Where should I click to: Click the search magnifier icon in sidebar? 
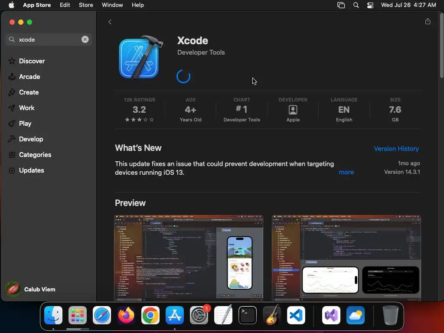click(12, 39)
